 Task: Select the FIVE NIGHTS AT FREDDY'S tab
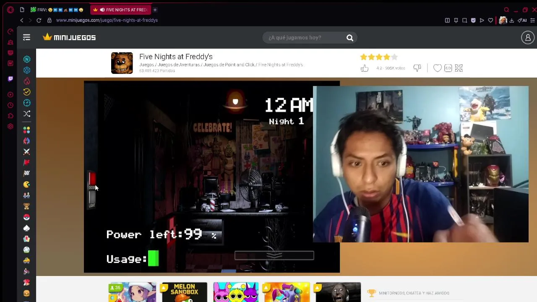[120, 10]
